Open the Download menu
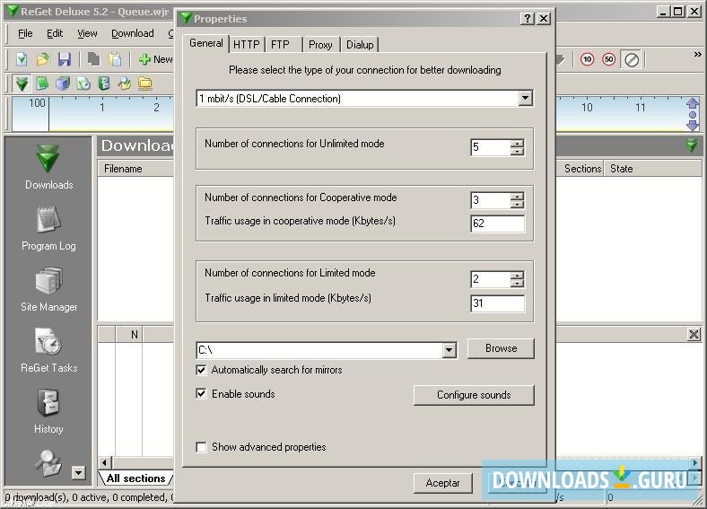Viewport: 707px width, 509px height. (132, 33)
